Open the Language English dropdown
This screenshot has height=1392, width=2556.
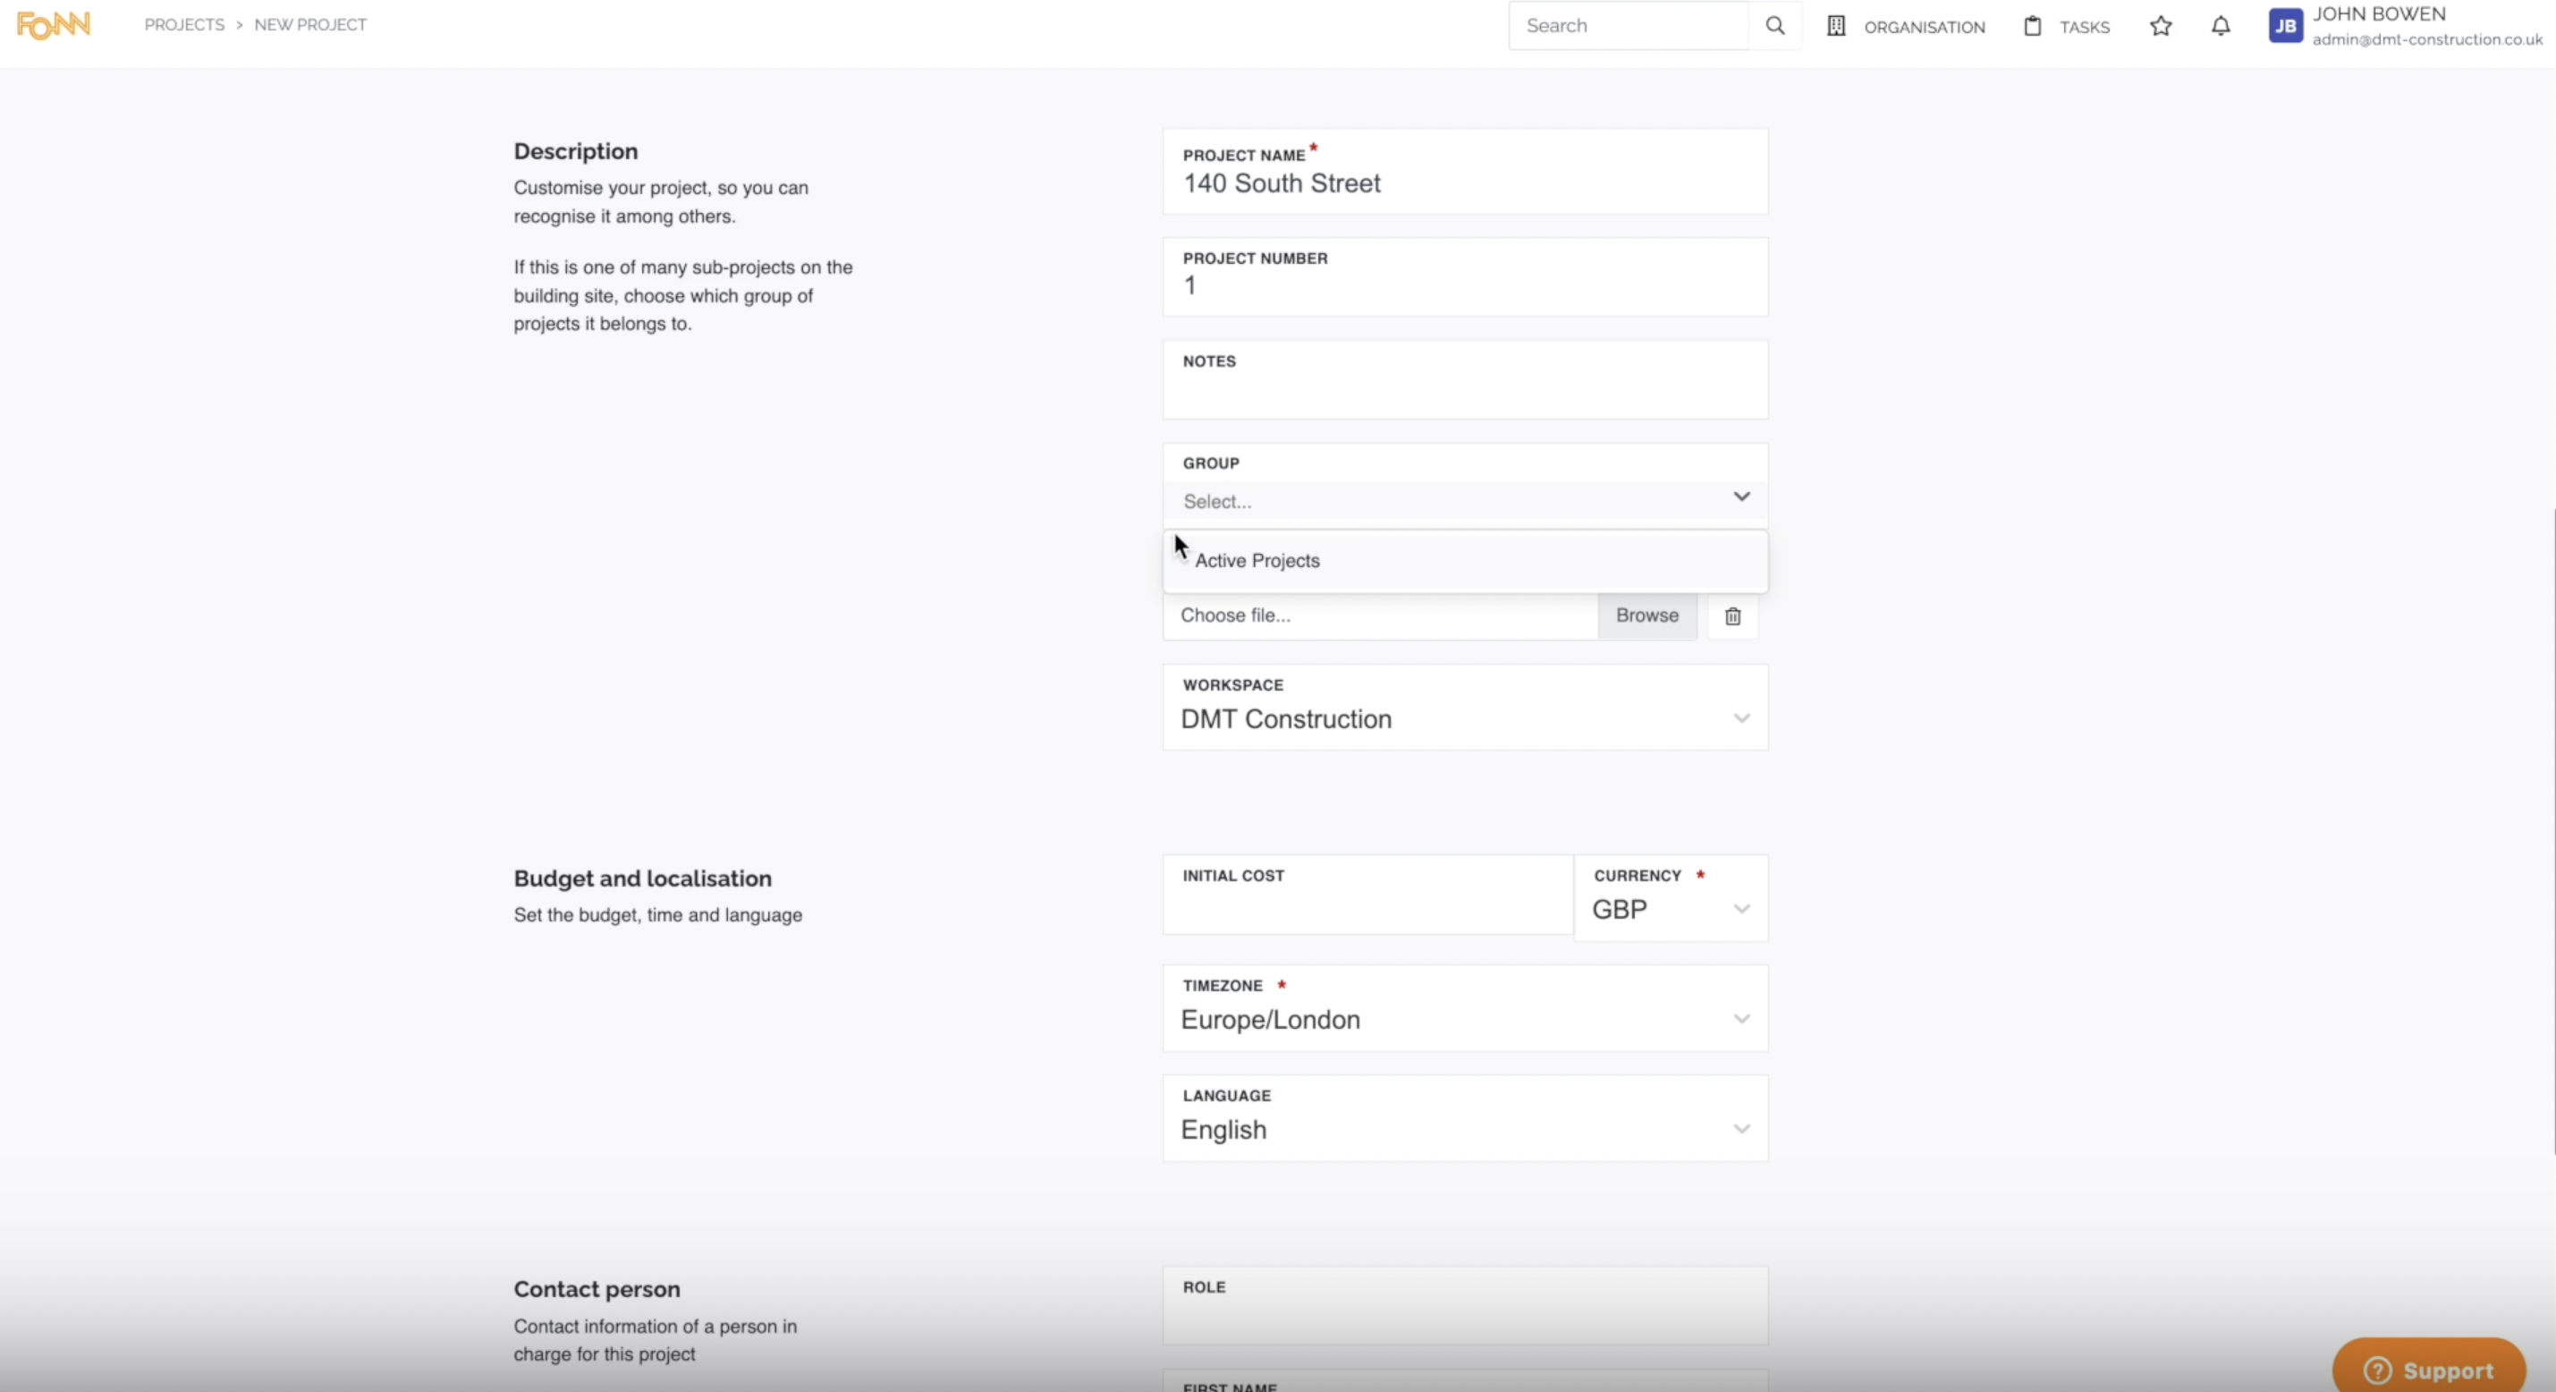[1465, 1118]
